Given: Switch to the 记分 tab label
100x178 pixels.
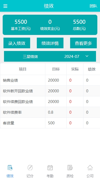Looking at the screenshot, I should (30, 176).
